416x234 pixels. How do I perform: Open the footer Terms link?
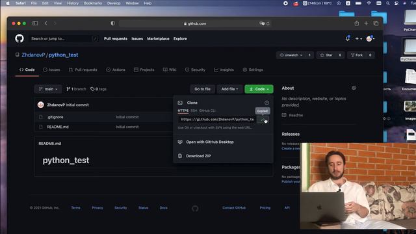coord(75,208)
